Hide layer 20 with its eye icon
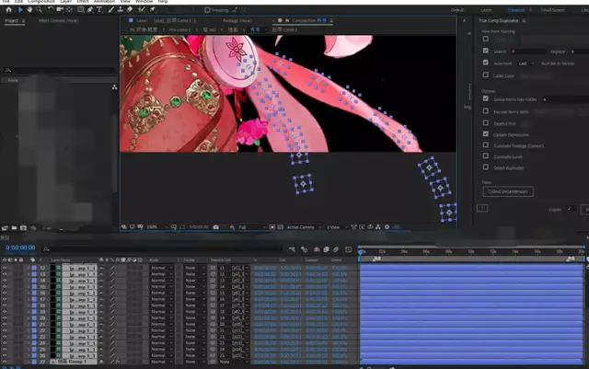This screenshot has width=589, height=369. coord(5,317)
